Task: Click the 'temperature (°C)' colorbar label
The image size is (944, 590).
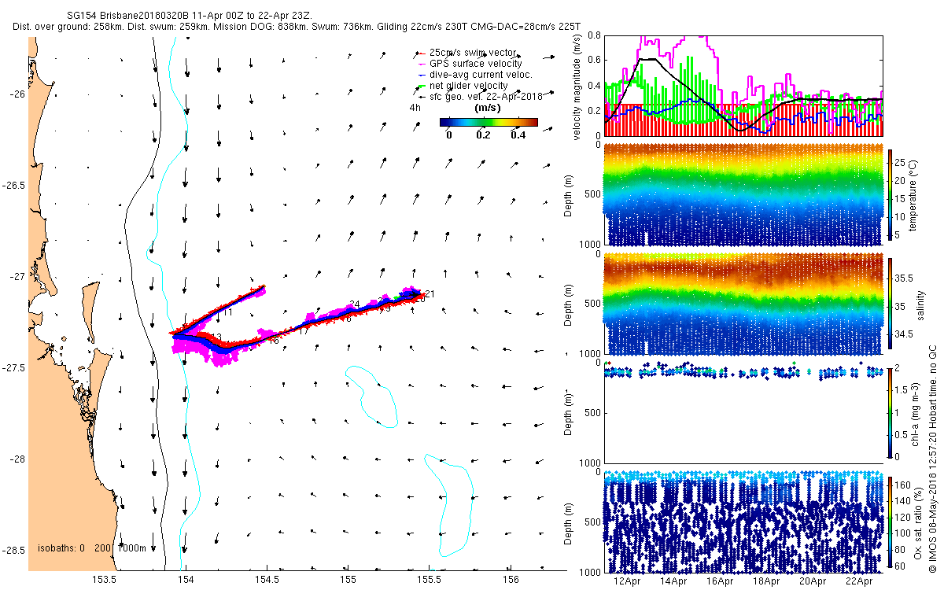Action: point(914,194)
